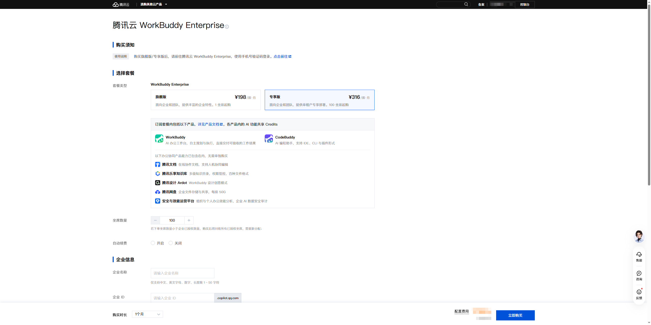Open the 选购其他云产品 dropdown

pos(154,4)
